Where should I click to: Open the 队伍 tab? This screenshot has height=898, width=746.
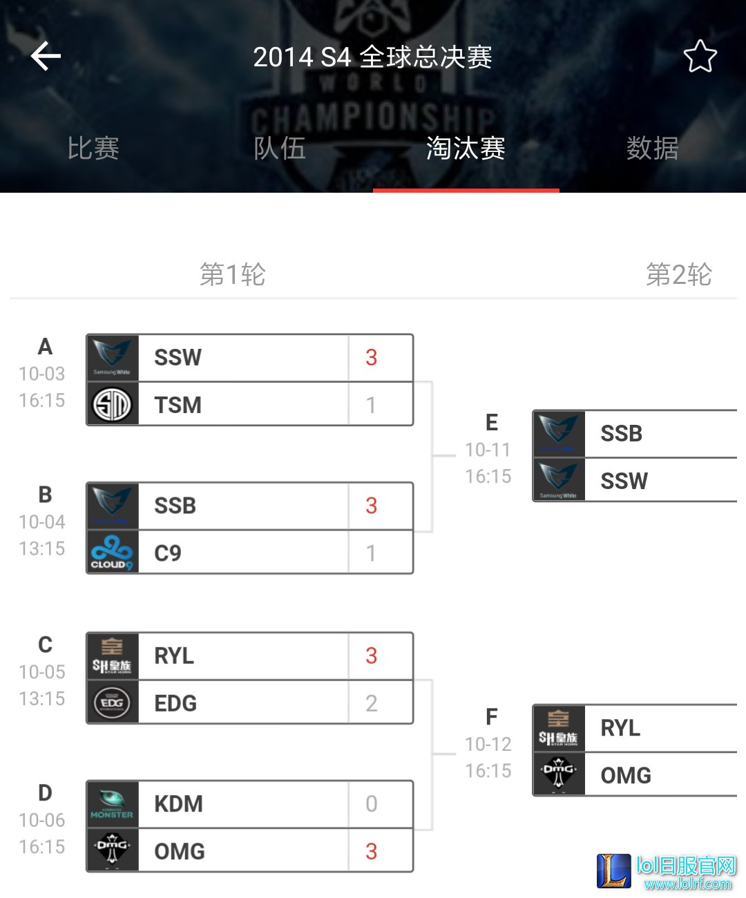click(x=280, y=148)
